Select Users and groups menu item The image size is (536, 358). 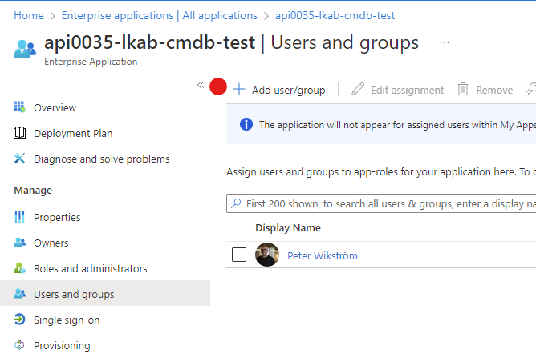(105, 293)
